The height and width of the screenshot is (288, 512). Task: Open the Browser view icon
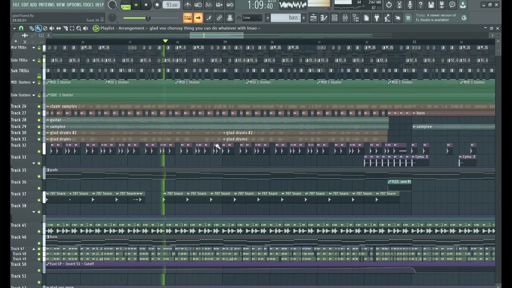[x=355, y=18]
